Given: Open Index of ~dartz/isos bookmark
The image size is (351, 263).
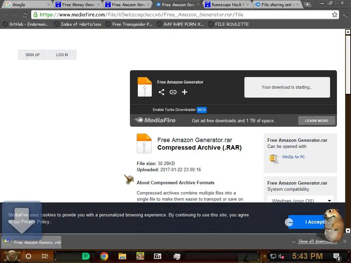Looking at the screenshot, I should [78, 24].
